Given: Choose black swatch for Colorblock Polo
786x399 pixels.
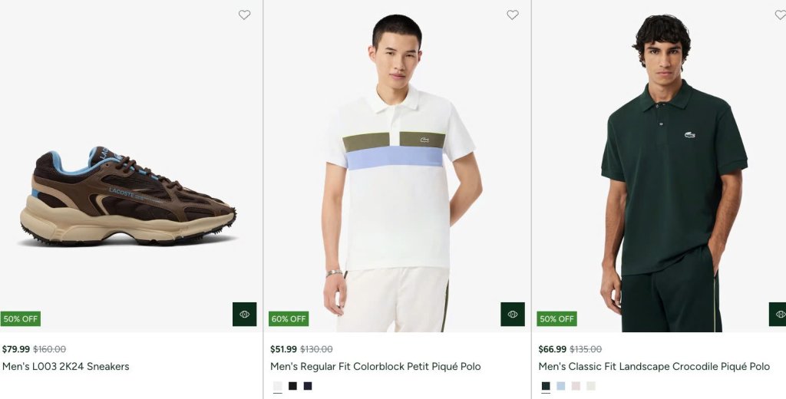Looking at the screenshot, I should [x=292, y=386].
